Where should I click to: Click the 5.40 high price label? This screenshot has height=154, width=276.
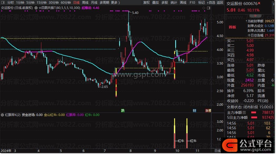click(x=135, y=13)
